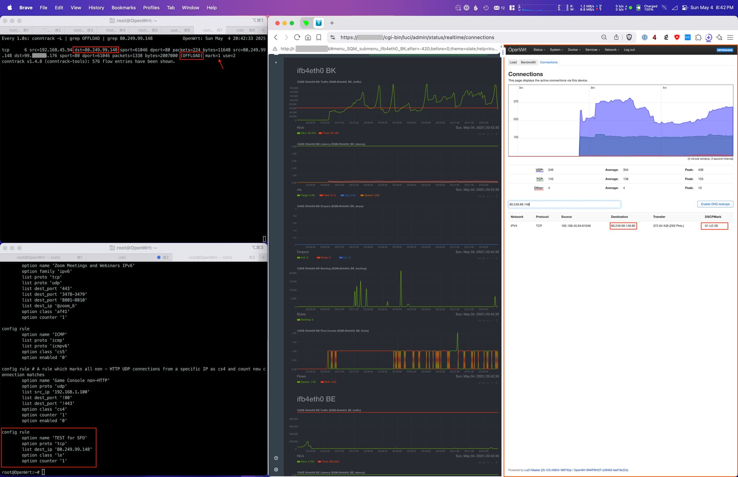Open the Brave hamburger menu icon
Screen dimensions: 738x477
730,37
